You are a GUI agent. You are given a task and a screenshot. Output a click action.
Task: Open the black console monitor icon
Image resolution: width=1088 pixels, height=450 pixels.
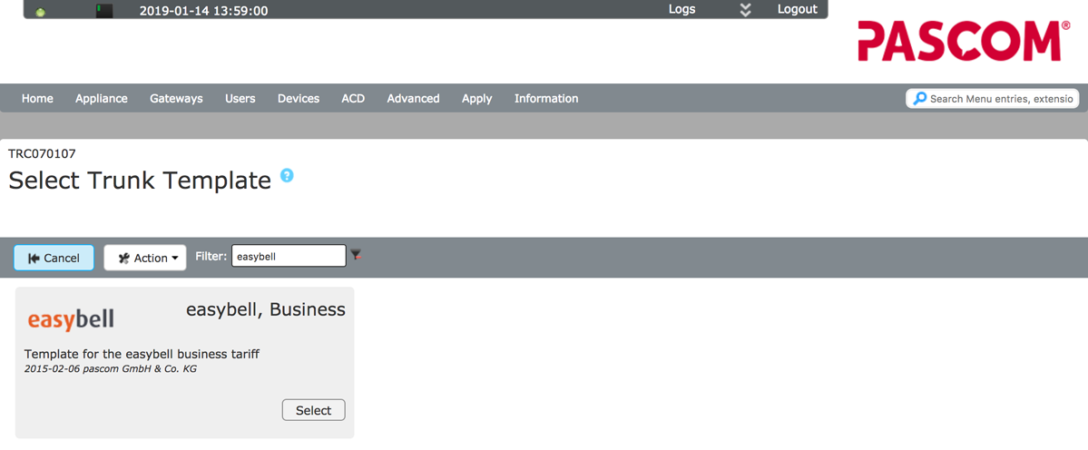104,11
